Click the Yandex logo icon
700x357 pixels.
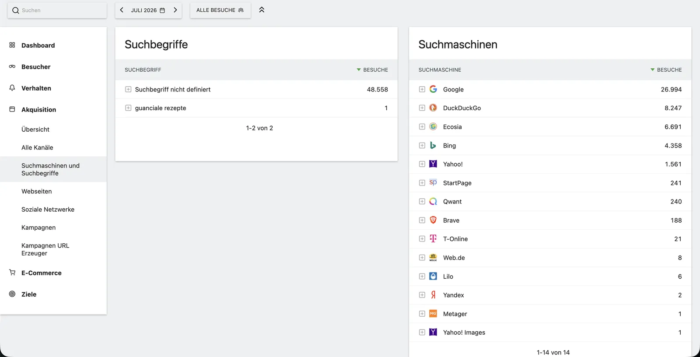pyautogui.click(x=433, y=295)
